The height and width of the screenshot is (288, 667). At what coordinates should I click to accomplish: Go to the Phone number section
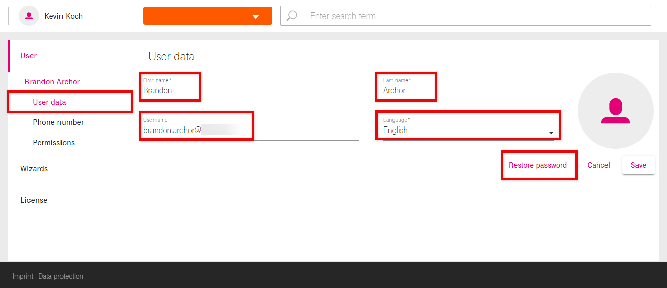[58, 122]
